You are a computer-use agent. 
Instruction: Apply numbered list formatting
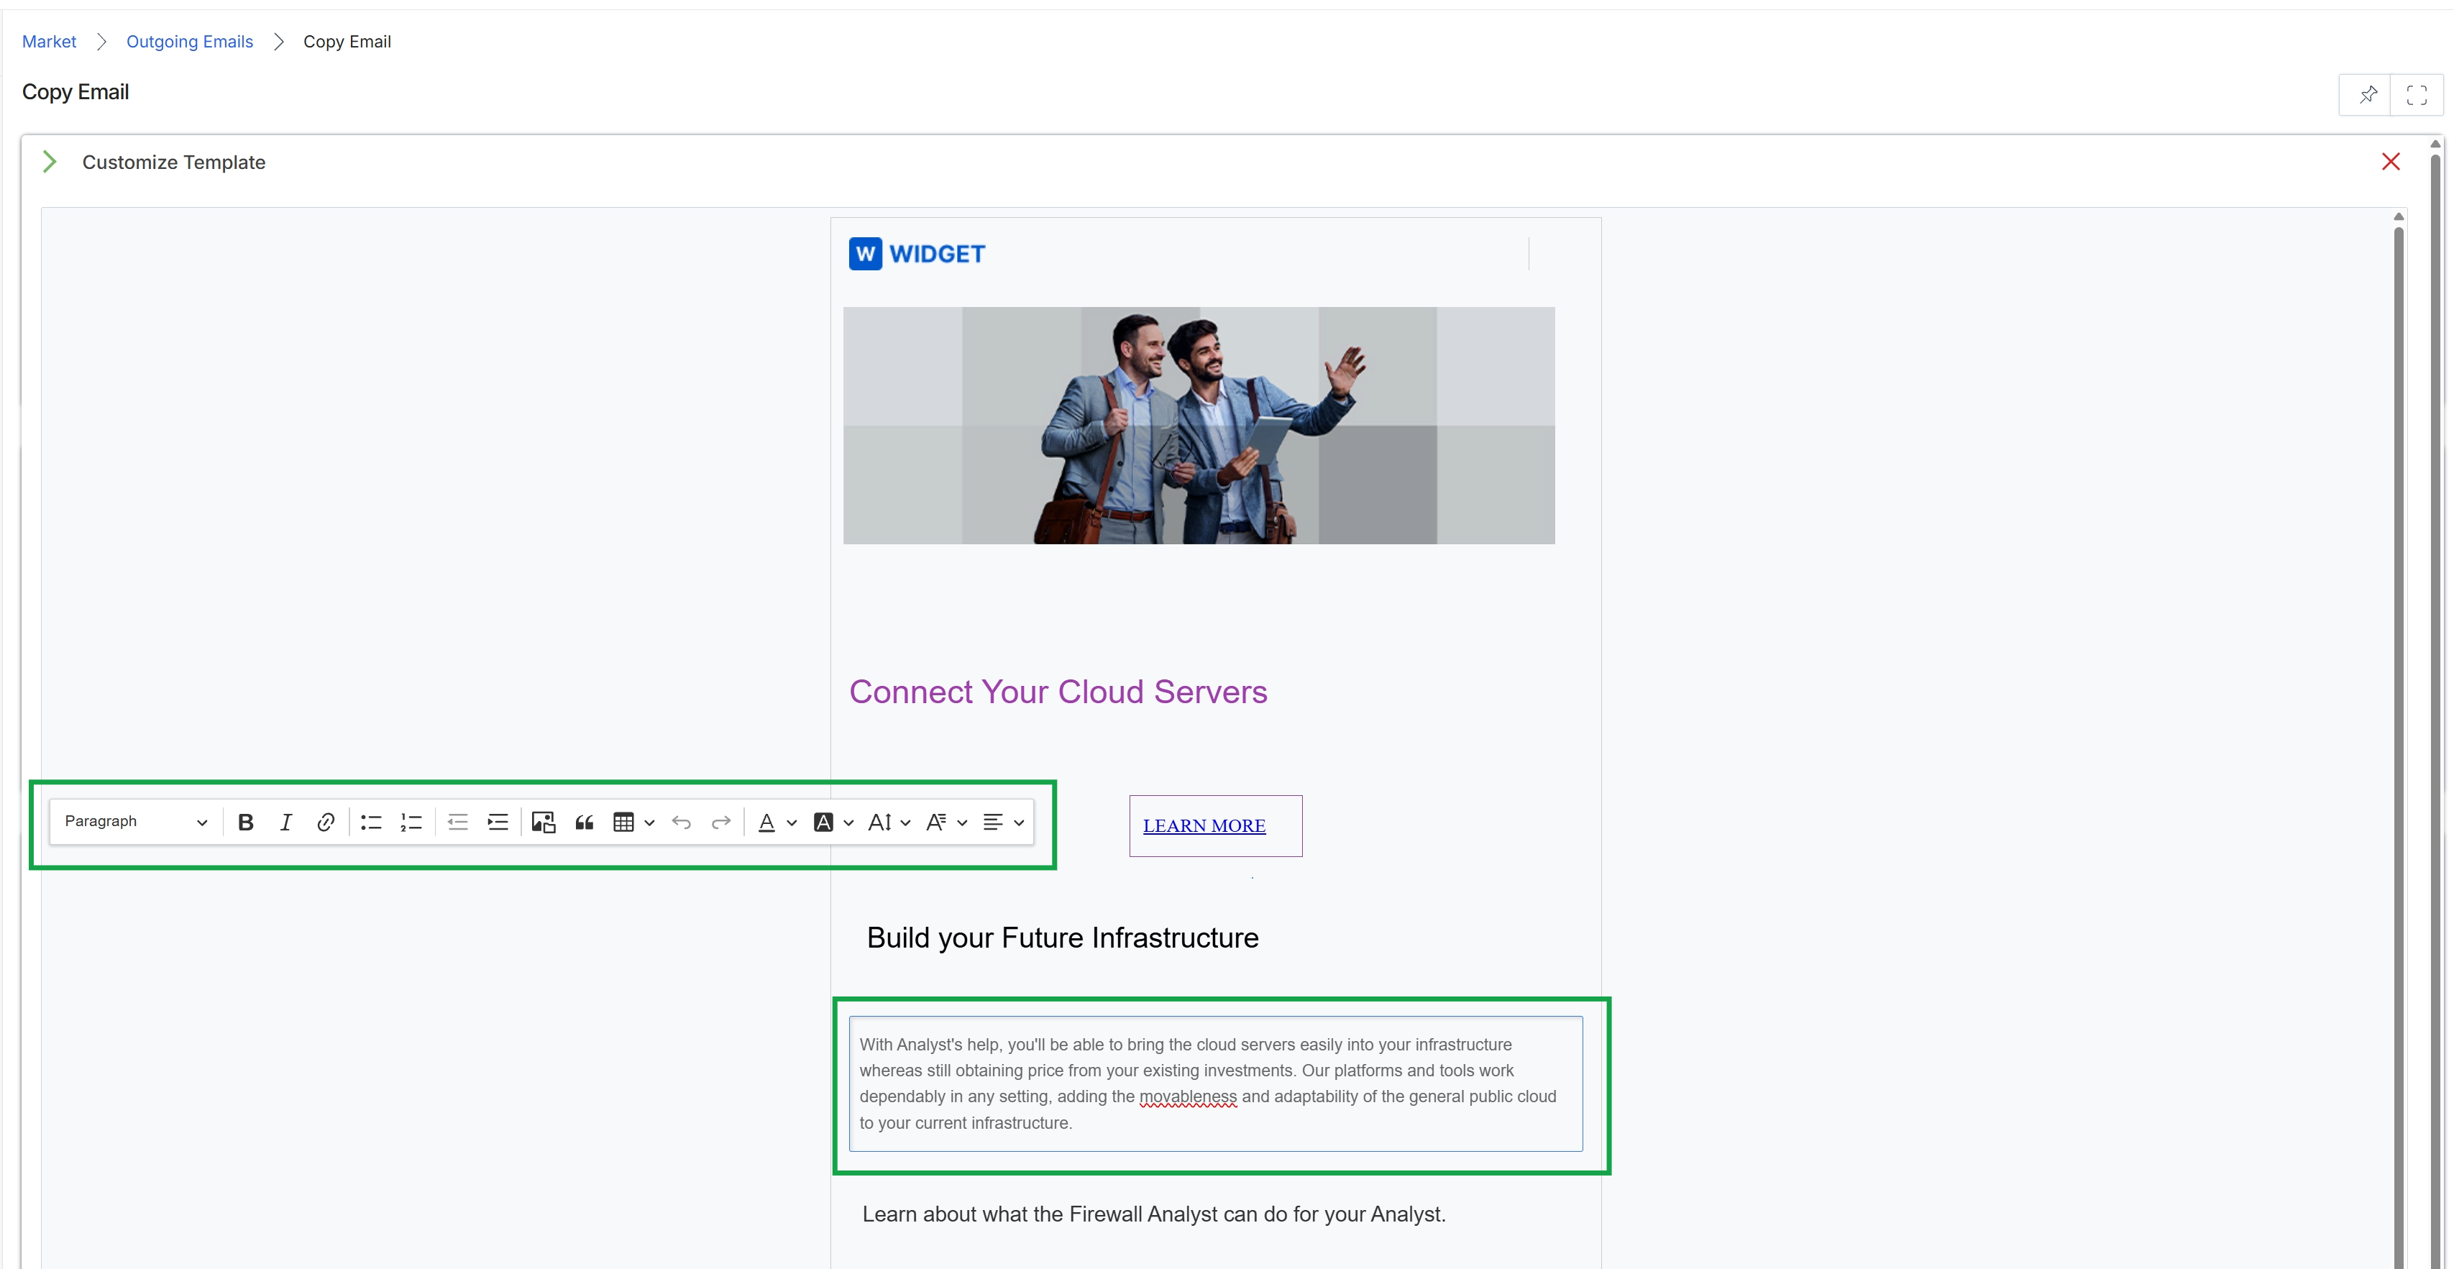(x=411, y=823)
